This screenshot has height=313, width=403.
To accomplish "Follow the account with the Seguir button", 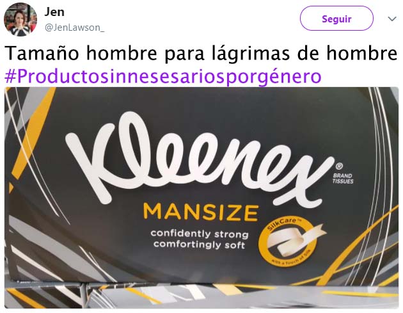I will [336, 19].
